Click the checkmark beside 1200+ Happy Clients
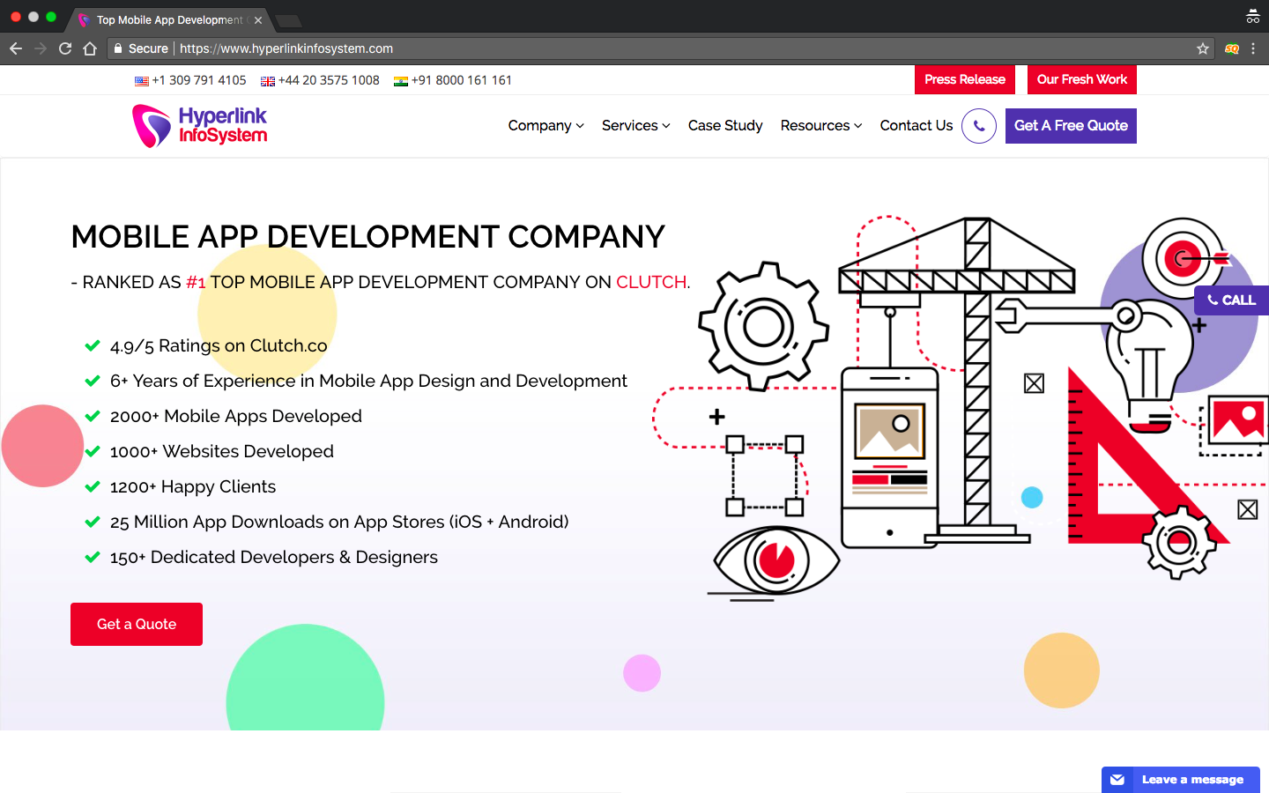Viewport: 1269px width, 793px height. coord(93,486)
